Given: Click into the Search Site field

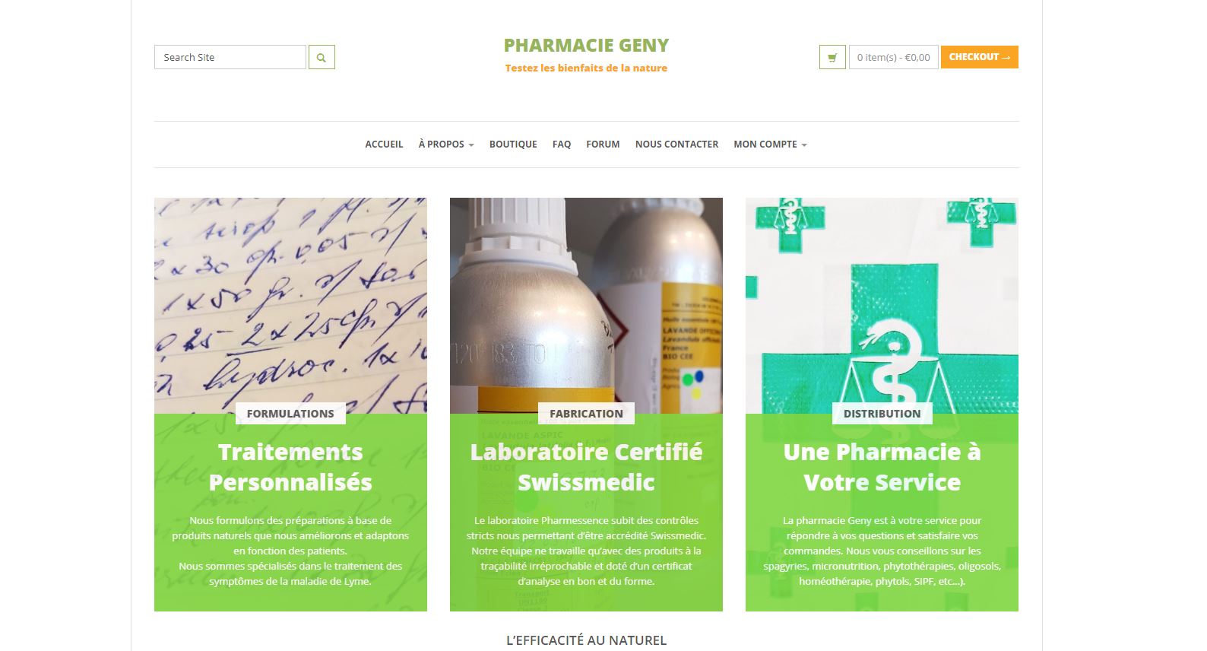Looking at the screenshot, I should click(x=230, y=57).
